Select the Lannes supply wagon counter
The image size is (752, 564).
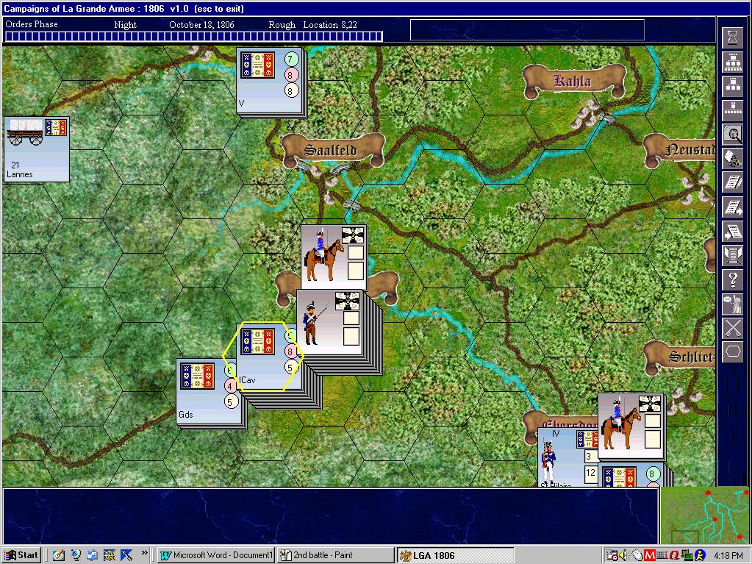pos(37,149)
